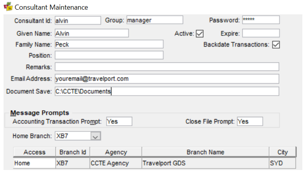Viewport: 305px width, 174px height.
Task: Click the SYD city cell
Action: (x=283, y=163)
